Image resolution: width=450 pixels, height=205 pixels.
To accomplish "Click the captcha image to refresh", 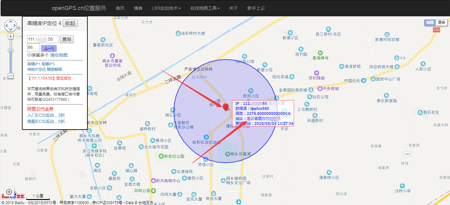I will 49,48.
